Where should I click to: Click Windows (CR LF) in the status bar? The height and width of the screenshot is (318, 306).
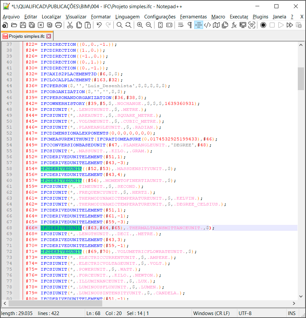[212, 313]
